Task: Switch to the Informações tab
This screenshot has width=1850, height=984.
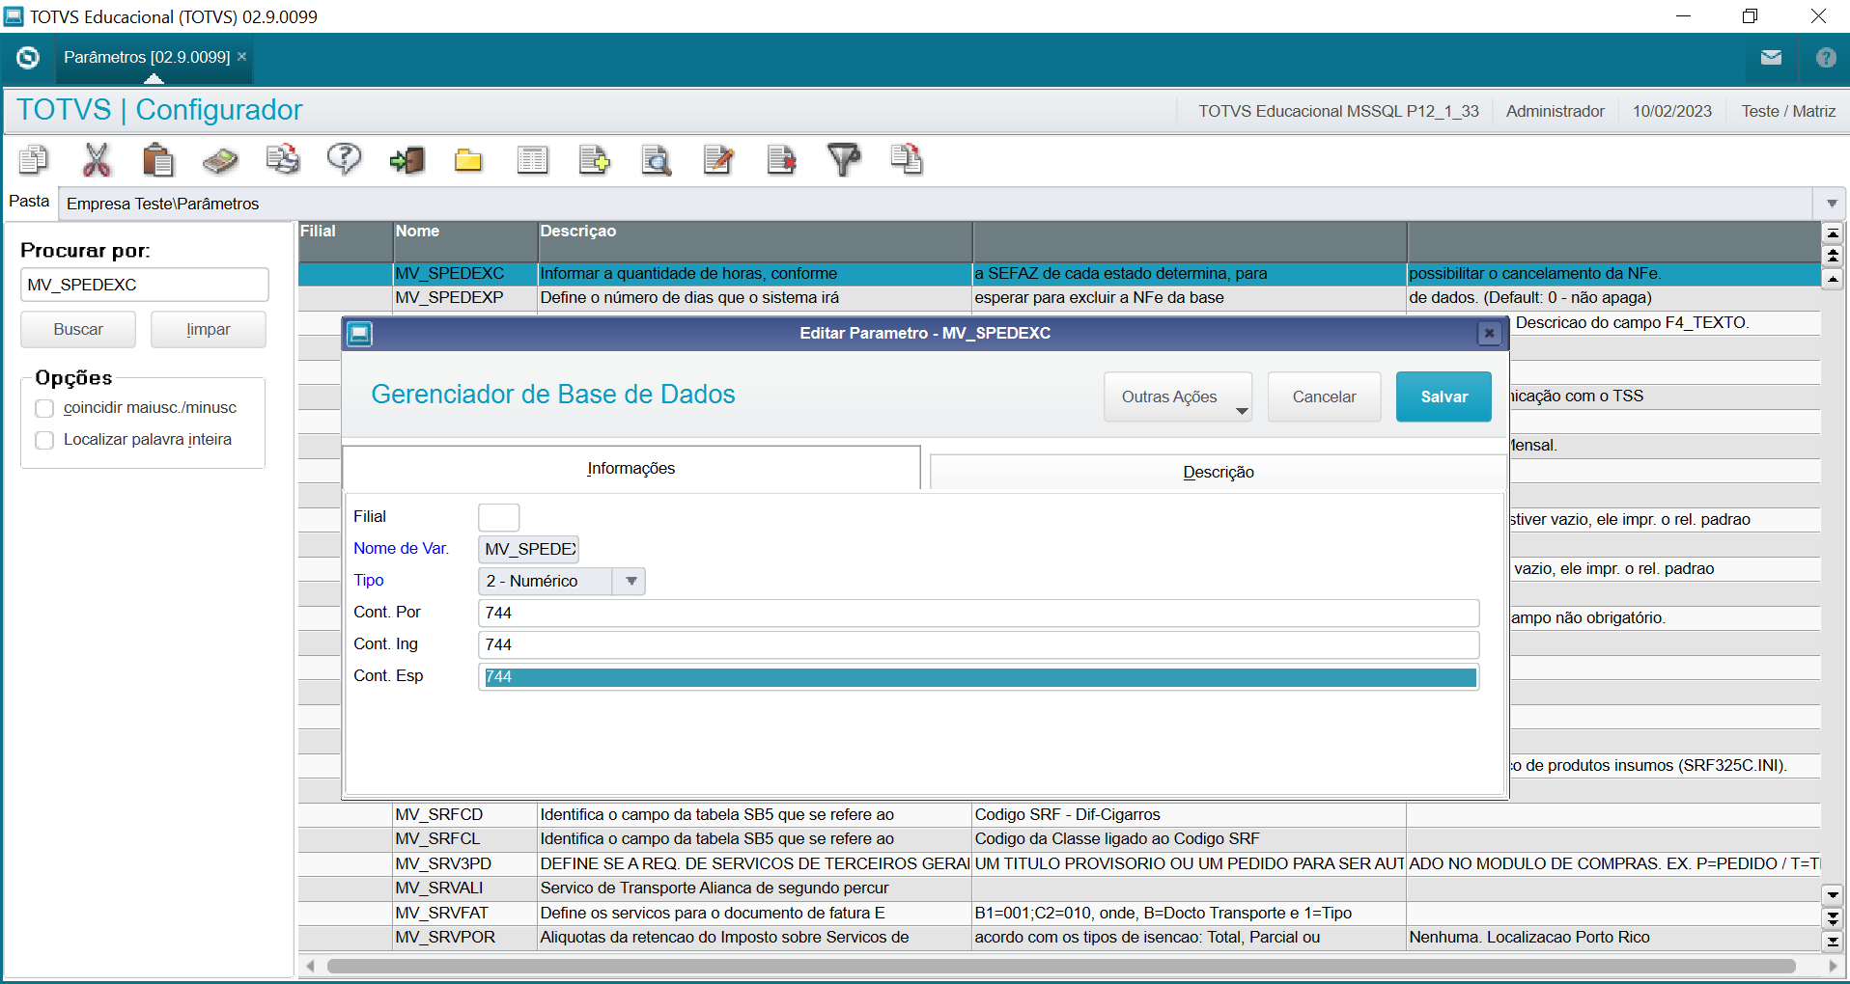Action: click(x=631, y=468)
